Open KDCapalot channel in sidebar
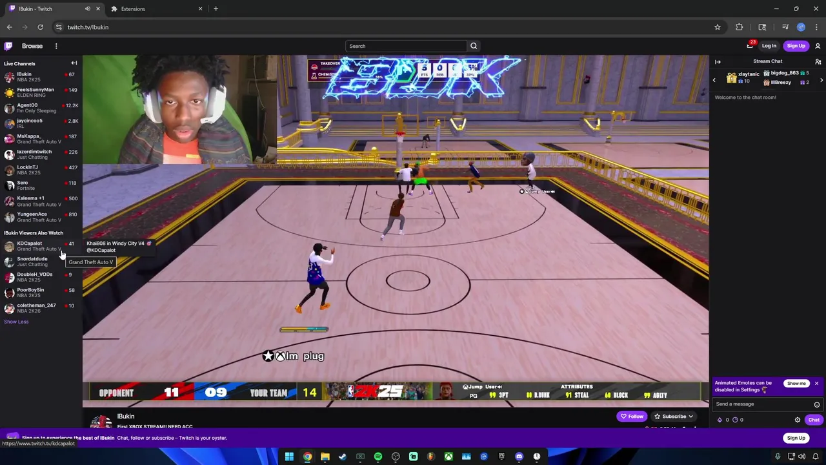826x465 pixels. tap(41, 246)
